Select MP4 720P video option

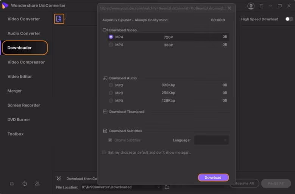tap(168, 37)
